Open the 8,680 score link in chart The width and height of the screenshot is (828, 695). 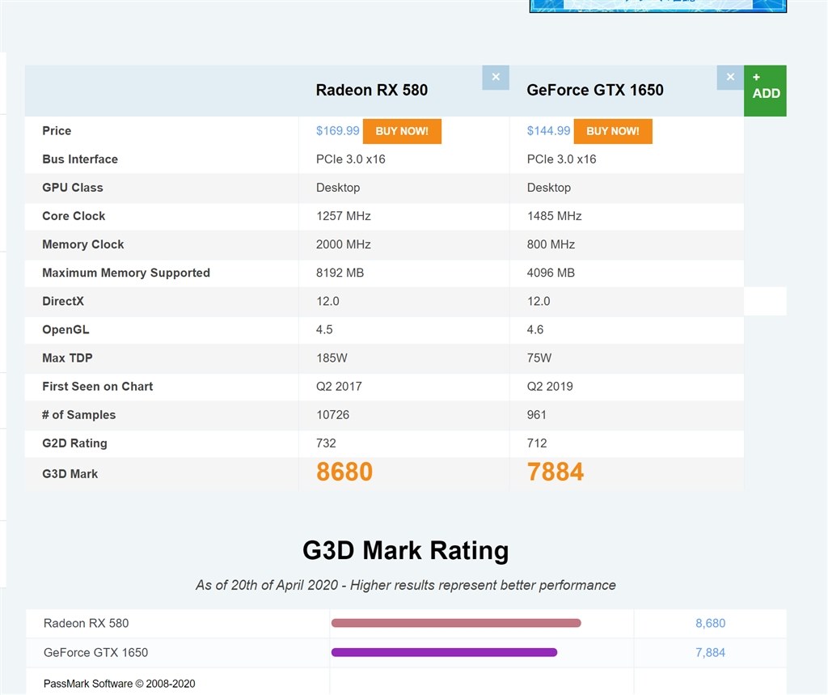coord(710,623)
